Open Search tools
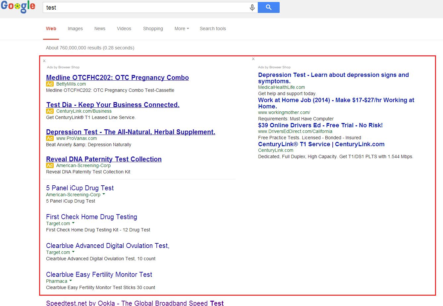 click(213, 29)
